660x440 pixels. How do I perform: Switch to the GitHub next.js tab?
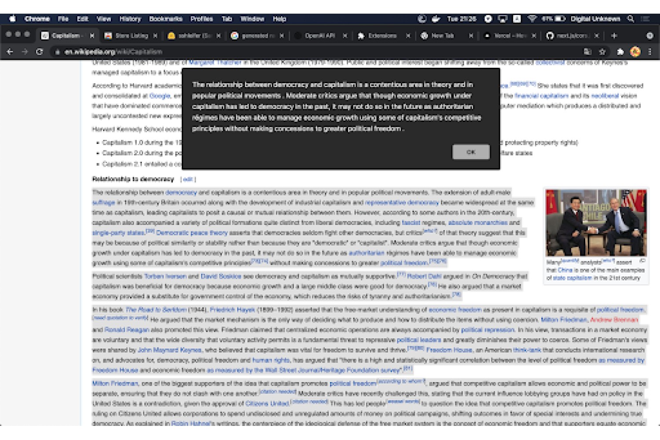(572, 36)
